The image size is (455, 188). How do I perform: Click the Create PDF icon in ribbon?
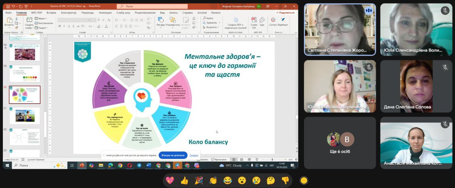pyautogui.click(x=254, y=21)
